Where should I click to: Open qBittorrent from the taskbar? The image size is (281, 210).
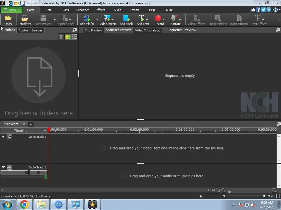coord(58,205)
